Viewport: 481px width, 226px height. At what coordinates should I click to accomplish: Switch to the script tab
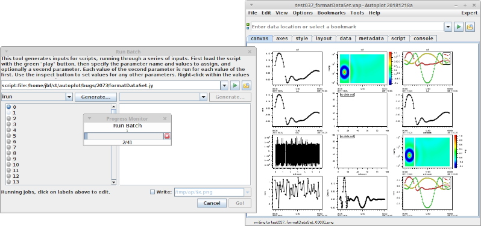(x=398, y=38)
